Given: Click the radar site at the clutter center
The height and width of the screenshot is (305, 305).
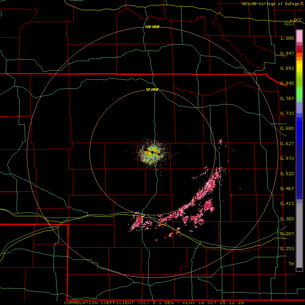Looking at the screenshot, I should [152, 152].
